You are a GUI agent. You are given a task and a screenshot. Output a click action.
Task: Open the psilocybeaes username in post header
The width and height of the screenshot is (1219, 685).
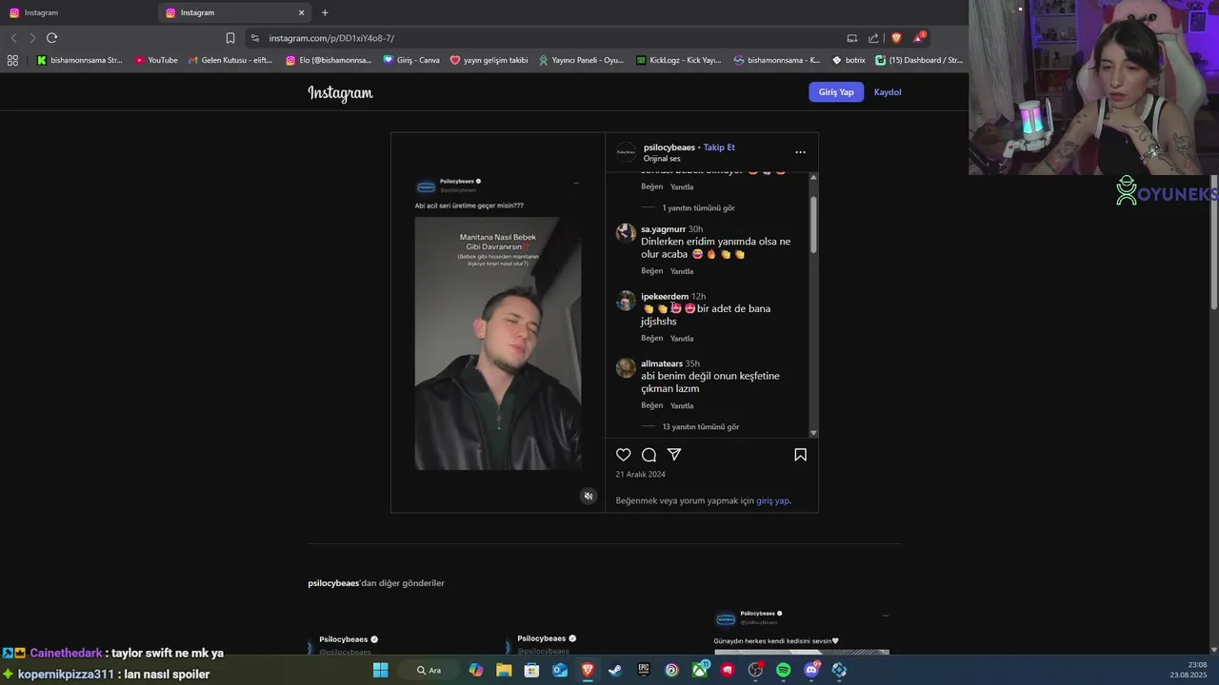[x=669, y=147]
